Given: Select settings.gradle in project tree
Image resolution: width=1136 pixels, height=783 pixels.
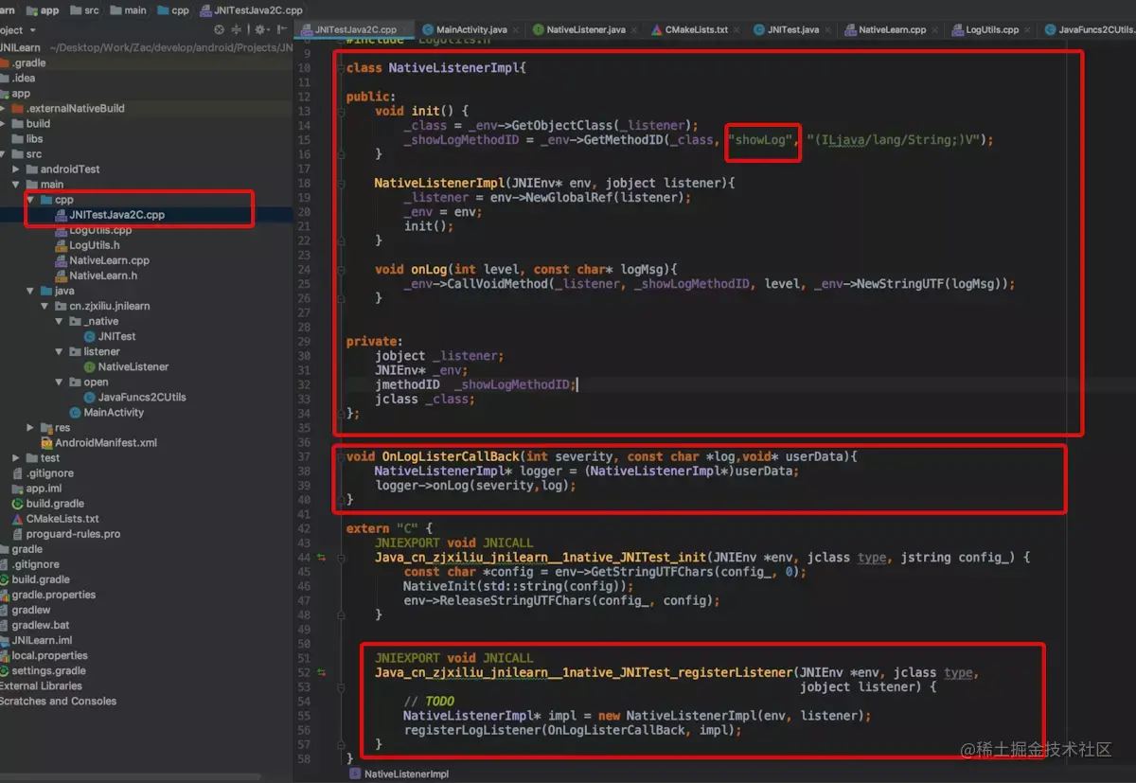Looking at the screenshot, I should tap(48, 670).
